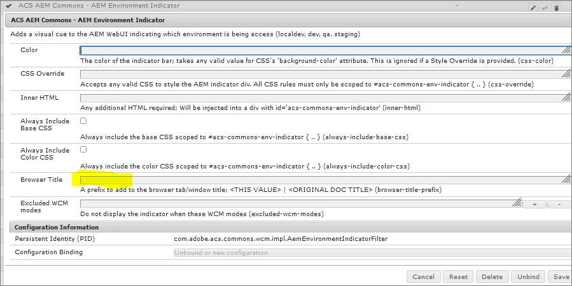Click the Excluded WCM modes field

click(301, 203)
